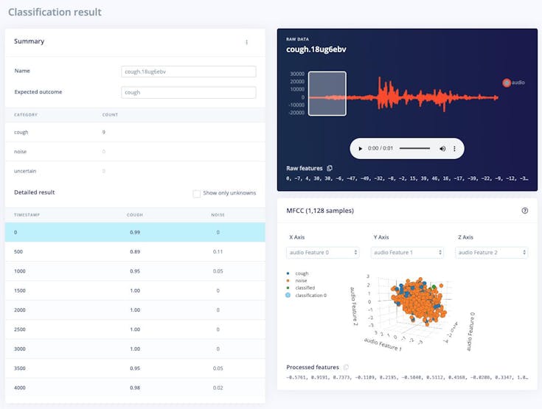Select the timestamp 500 result row
The height and width of the screenshot is (409, 542).
pyautogui.click(x=135, y=252)
